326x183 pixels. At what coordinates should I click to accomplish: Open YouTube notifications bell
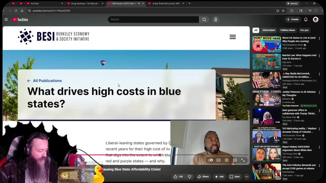coord(306,20)
